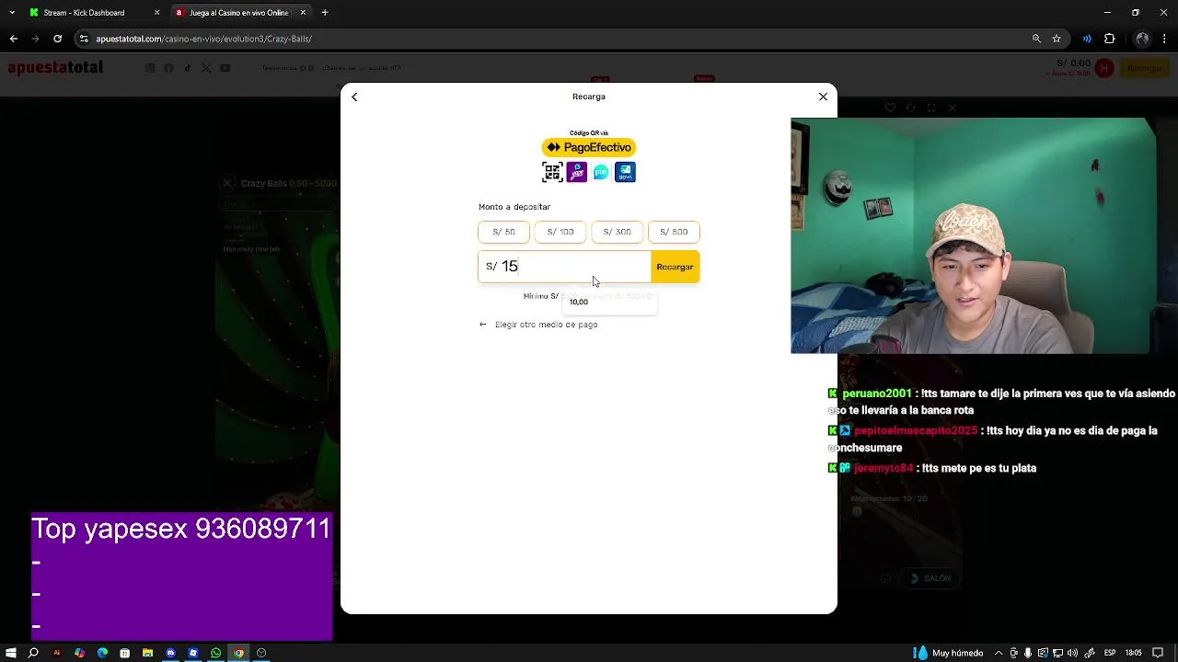The image size is (1178, 662).
Task: Click the Yape payment icon
Action: click(x=577, y=172)
